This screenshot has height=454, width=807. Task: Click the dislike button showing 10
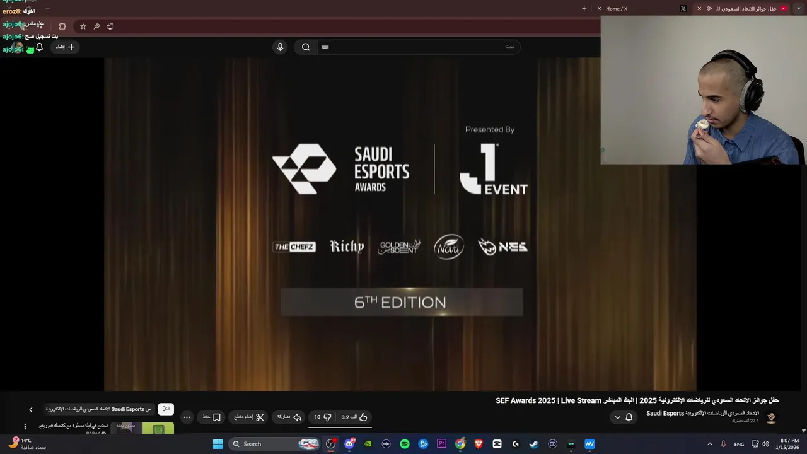coord(323,417)
